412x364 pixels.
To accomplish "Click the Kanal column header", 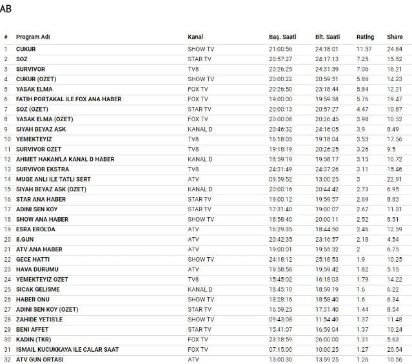I will tap(195, 37).
